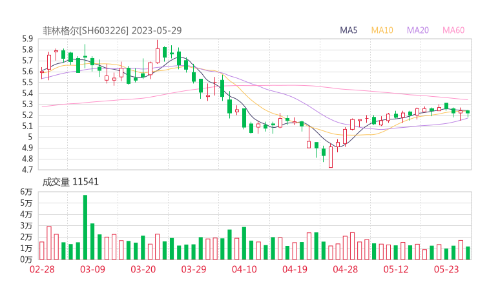Click the 4万 volume axis label
The width and height of the screenshot is (478, 284).
click(26, 214)
